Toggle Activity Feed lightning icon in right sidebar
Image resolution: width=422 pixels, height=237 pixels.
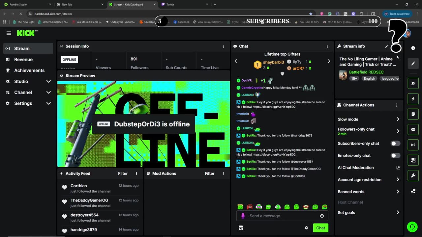[x=413, y=99]
